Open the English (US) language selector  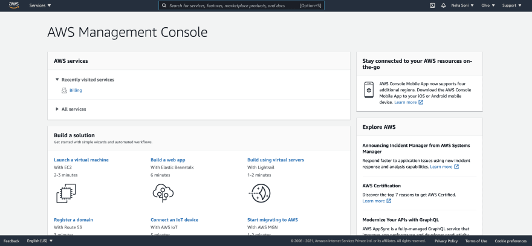point(40,241)
